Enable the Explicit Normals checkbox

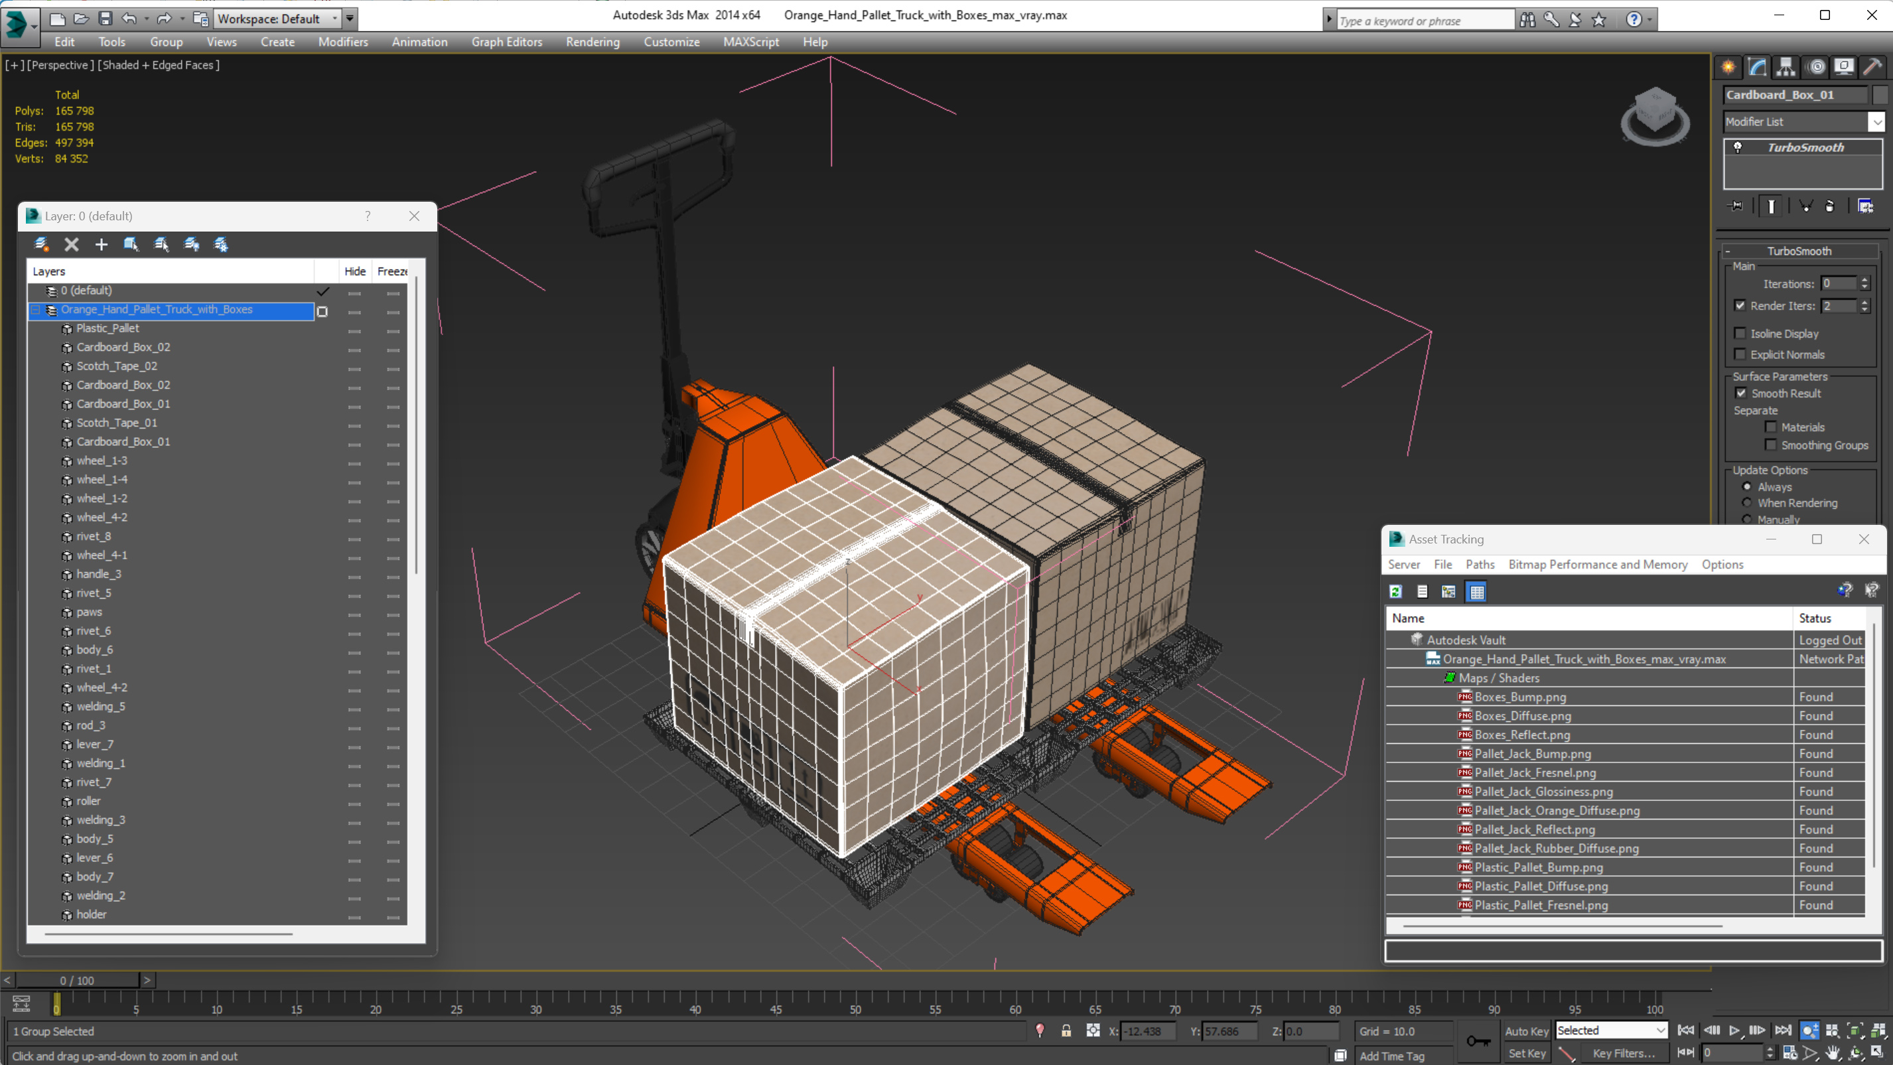tap(1740, 354)
